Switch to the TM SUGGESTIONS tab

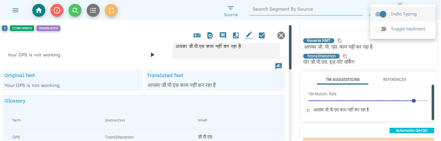point(343,80)
